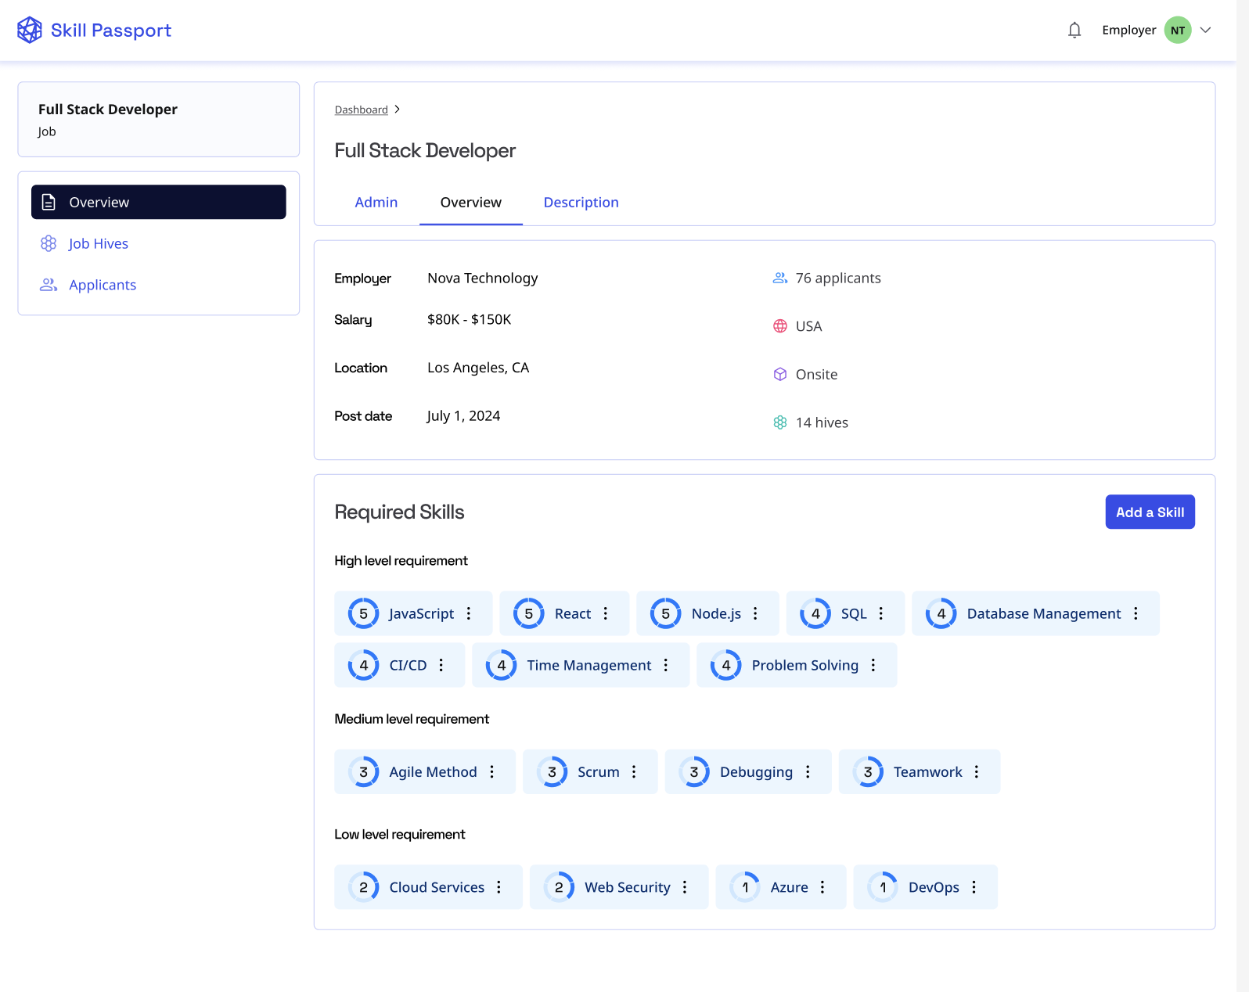Expand the Problem Solving skill menu
This screenshot has height=992, width=1249.
873,665
